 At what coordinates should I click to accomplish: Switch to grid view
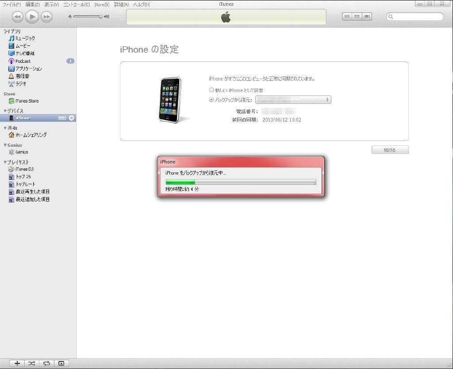pos(357,16)
